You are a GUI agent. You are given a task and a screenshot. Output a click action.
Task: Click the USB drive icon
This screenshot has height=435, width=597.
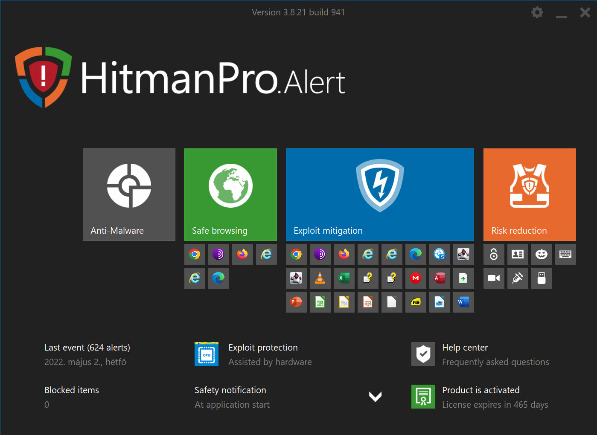542,278
